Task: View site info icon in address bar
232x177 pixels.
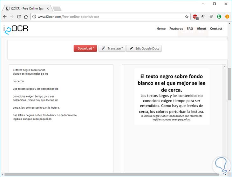Action: pos(34,17)
